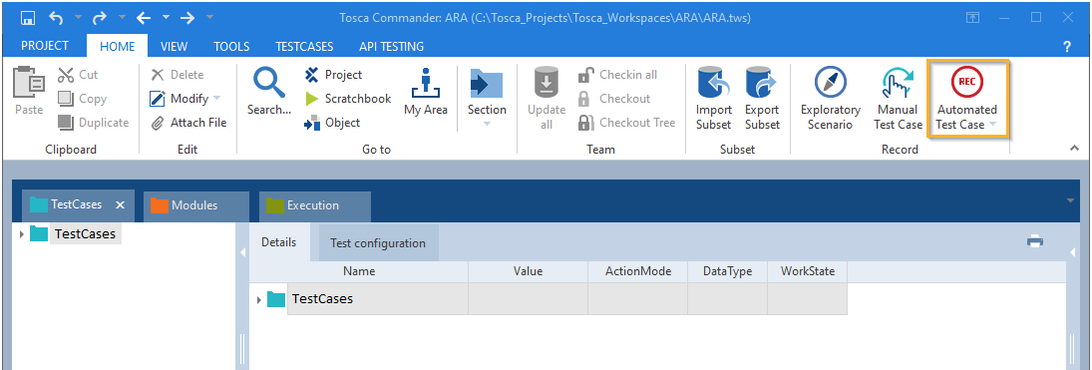Open the Test configuration tab

pos(378,243)
